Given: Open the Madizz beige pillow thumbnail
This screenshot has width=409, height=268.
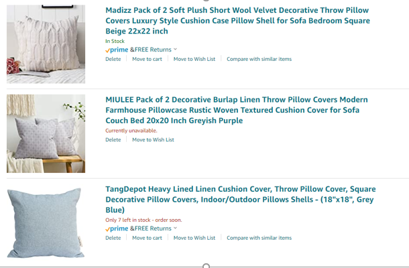Looking at the screenshot, I should 46,44.
